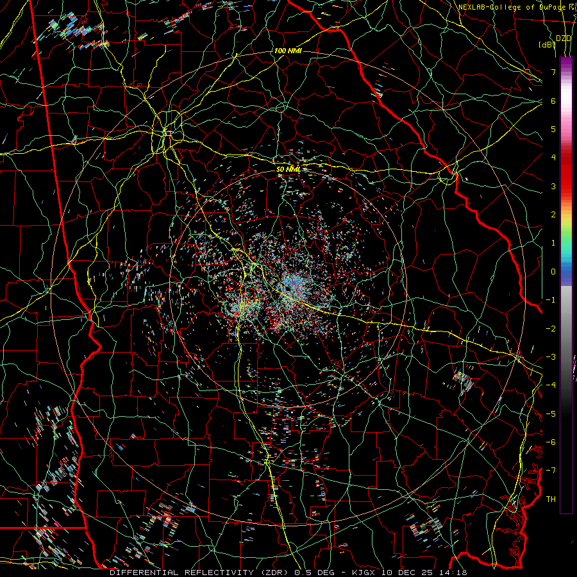This screenshot has height=577, width=577.
Task: Click the 3 value on color scale
Action: point(553,186)
